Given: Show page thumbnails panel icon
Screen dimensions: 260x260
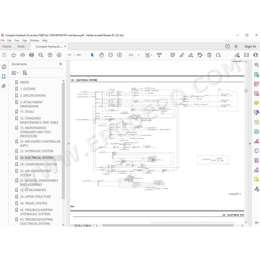Looking at the screenshot, I should click(4, 67).
